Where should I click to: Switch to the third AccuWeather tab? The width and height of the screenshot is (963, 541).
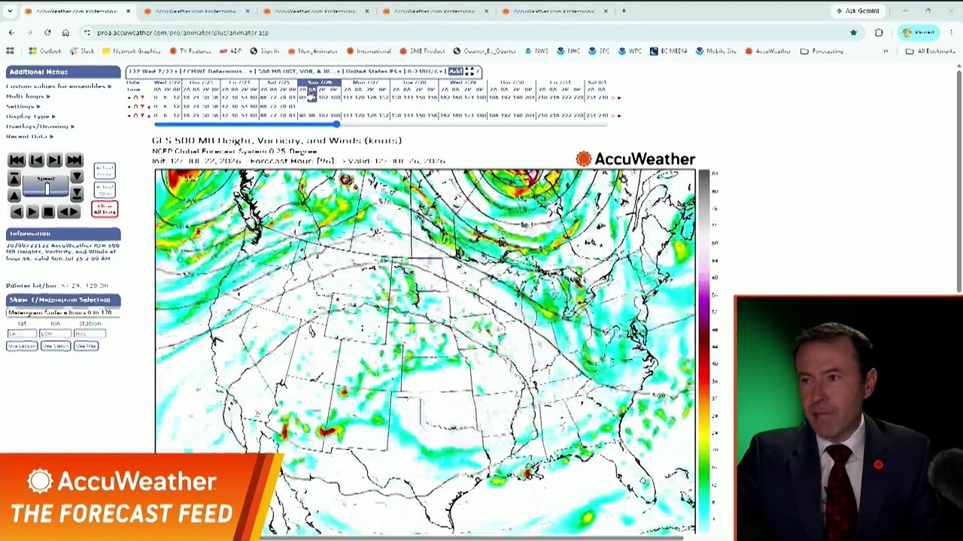pyautogui.click(x=315, y=11)
